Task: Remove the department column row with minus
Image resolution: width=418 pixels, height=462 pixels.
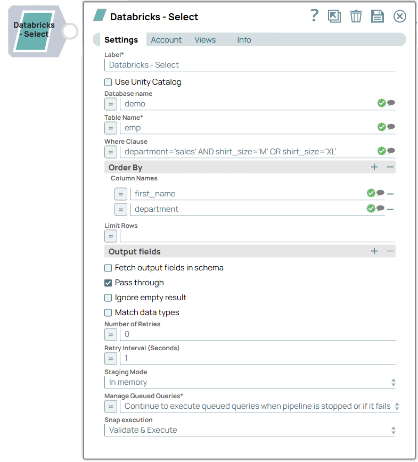Action: (x=390, y=209)
